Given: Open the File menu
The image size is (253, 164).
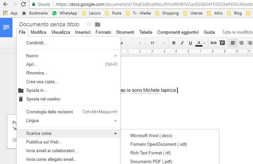Looking at the screenshot, I should point(22,32).
